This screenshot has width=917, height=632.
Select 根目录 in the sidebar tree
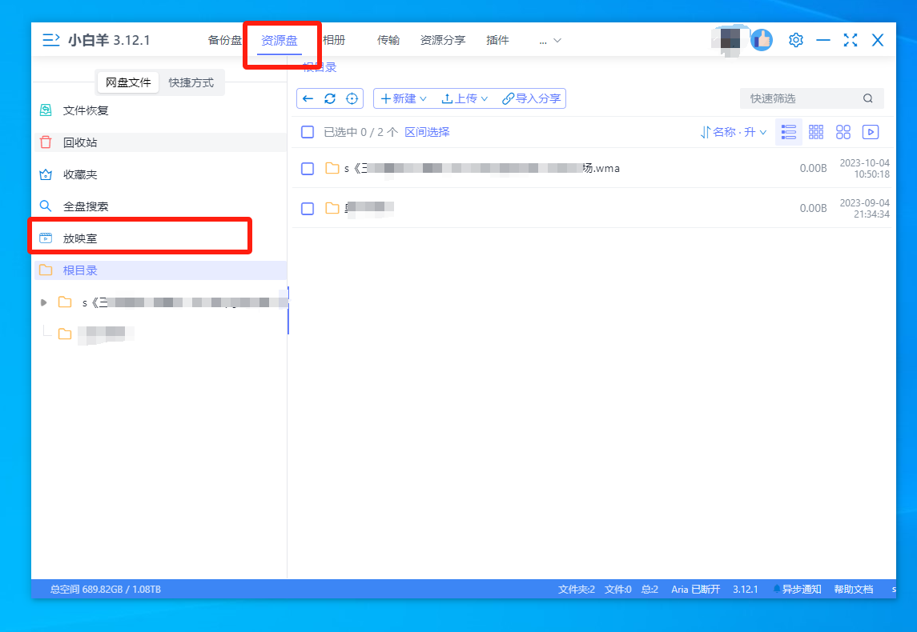tap(159, 270)
